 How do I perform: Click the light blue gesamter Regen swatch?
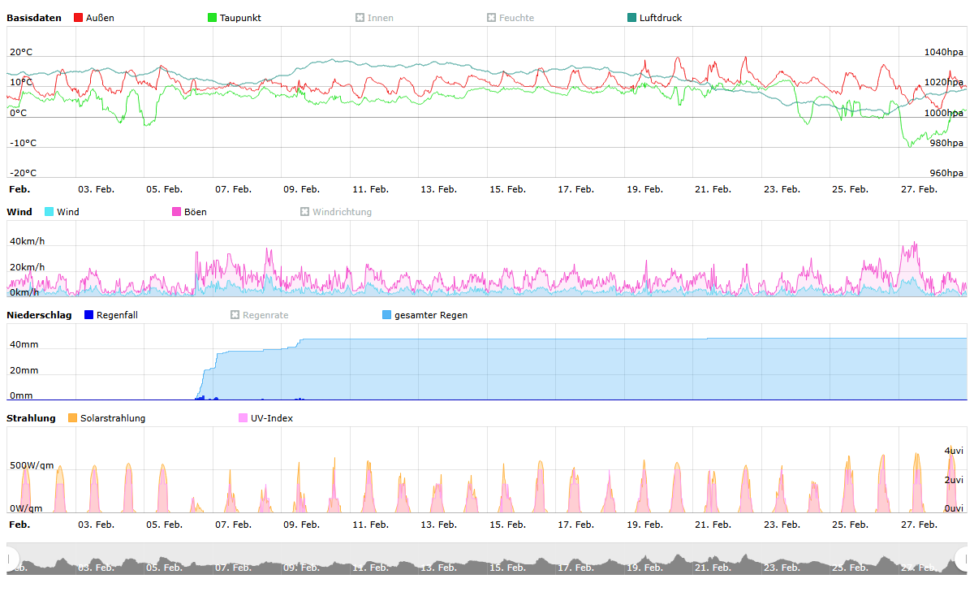point(387,315)
